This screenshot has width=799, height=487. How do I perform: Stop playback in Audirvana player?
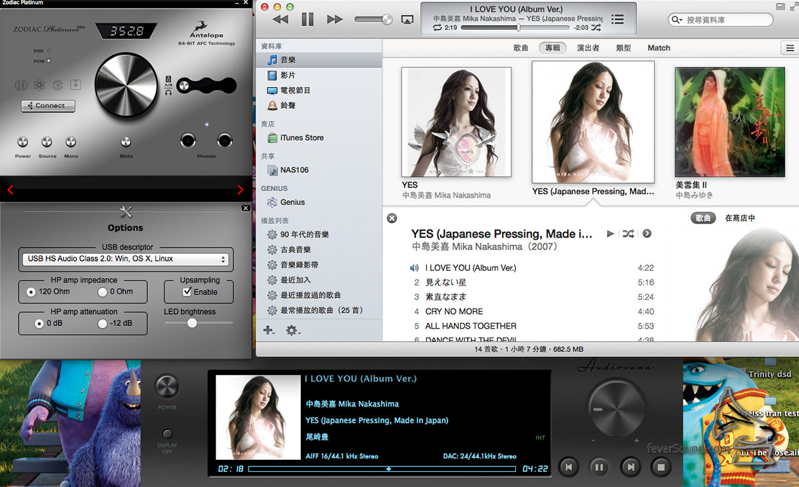661,467
